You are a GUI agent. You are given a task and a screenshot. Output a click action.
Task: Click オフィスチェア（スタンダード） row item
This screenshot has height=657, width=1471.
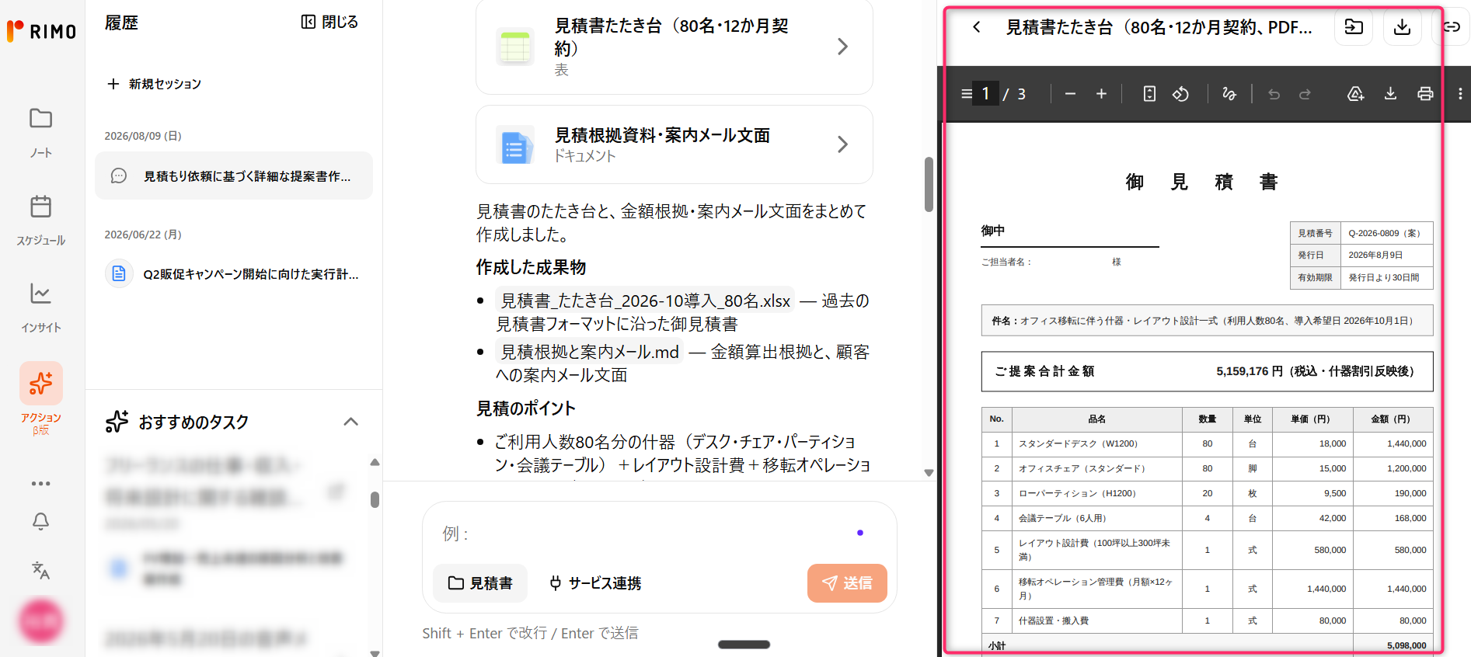(x=1082, y=468)
